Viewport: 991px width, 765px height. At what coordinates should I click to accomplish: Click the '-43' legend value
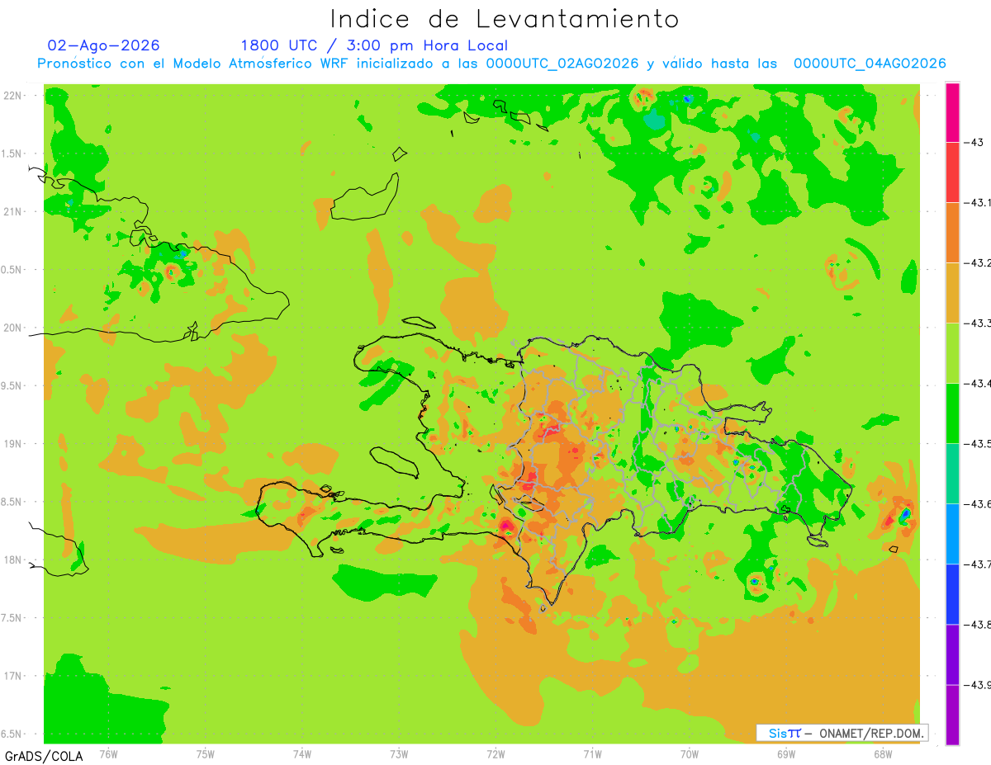pos(976,142)
